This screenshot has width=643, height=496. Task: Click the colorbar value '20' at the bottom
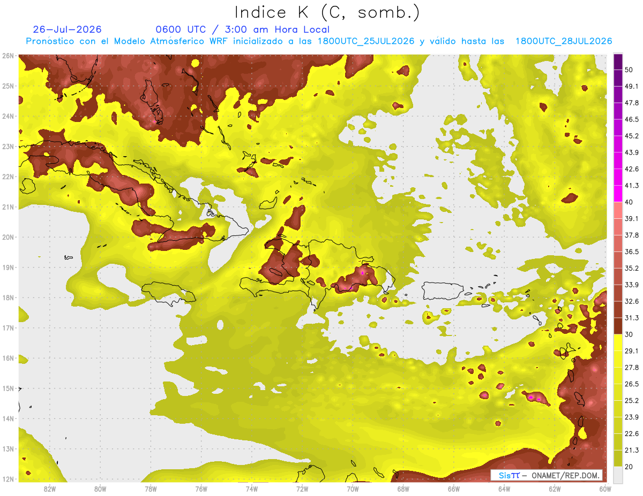tap(630, 467)
